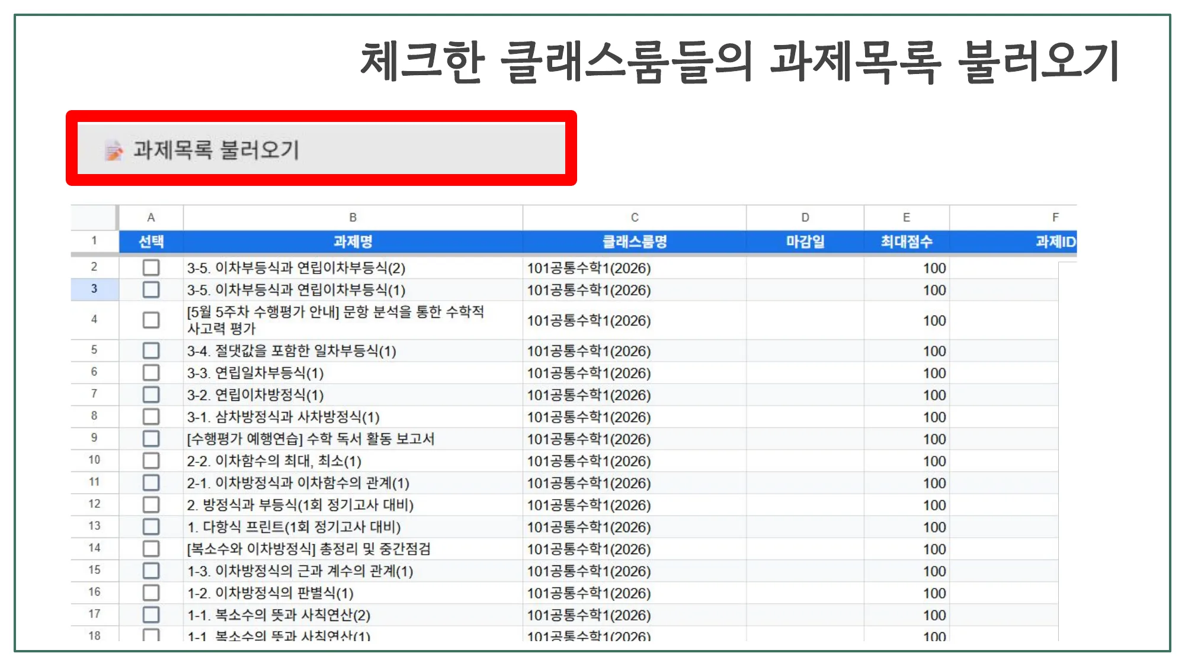
Task: Select checkbox for 3-4. 절댓값을 포함한 일차부등식(1)
Action: tap(151, 350)
